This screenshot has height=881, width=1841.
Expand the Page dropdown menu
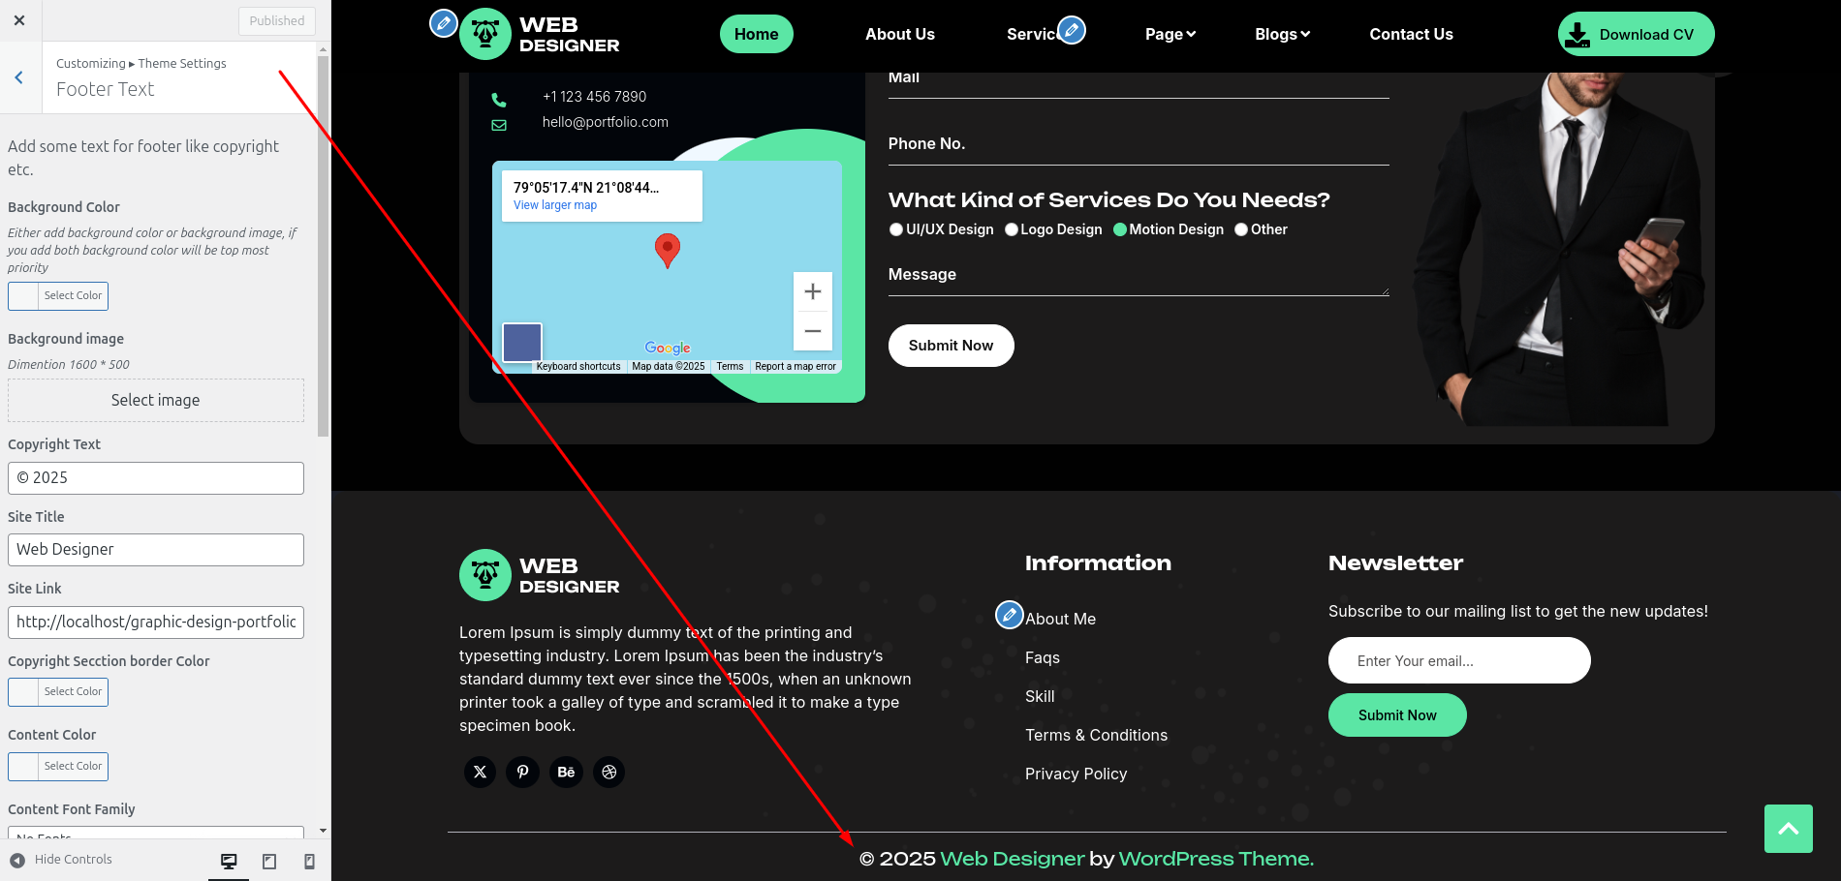(x=1170, y=34)
